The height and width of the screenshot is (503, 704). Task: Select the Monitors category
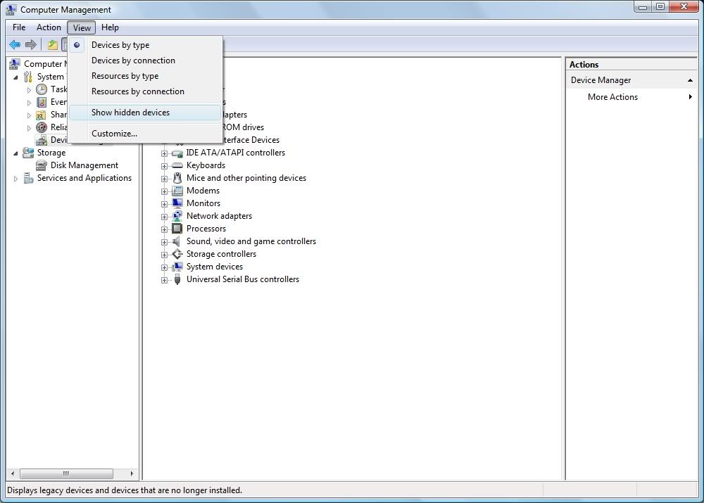coord(203,203)
